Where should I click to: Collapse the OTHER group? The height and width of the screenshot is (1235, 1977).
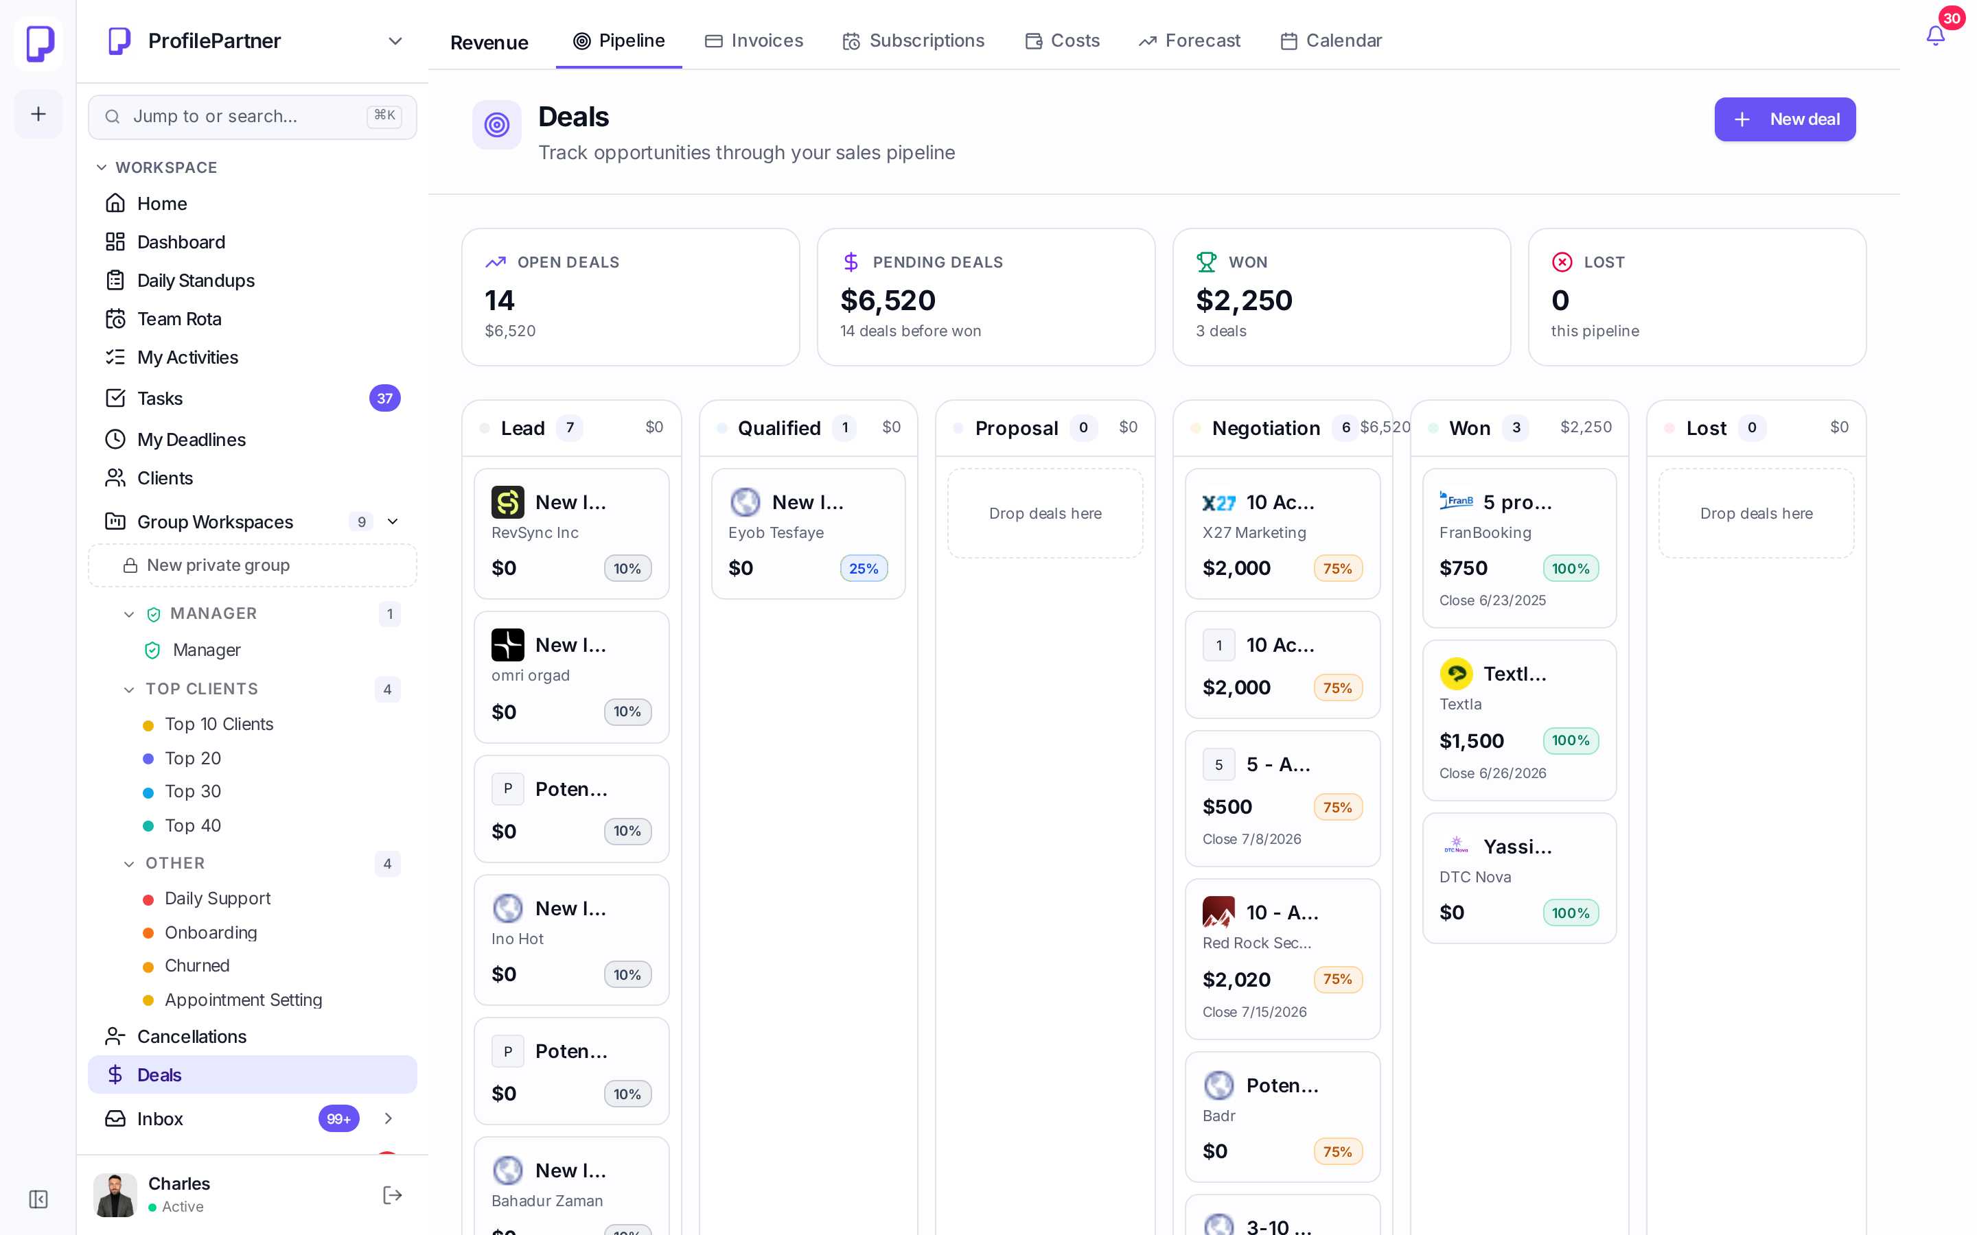click(129, 863)
